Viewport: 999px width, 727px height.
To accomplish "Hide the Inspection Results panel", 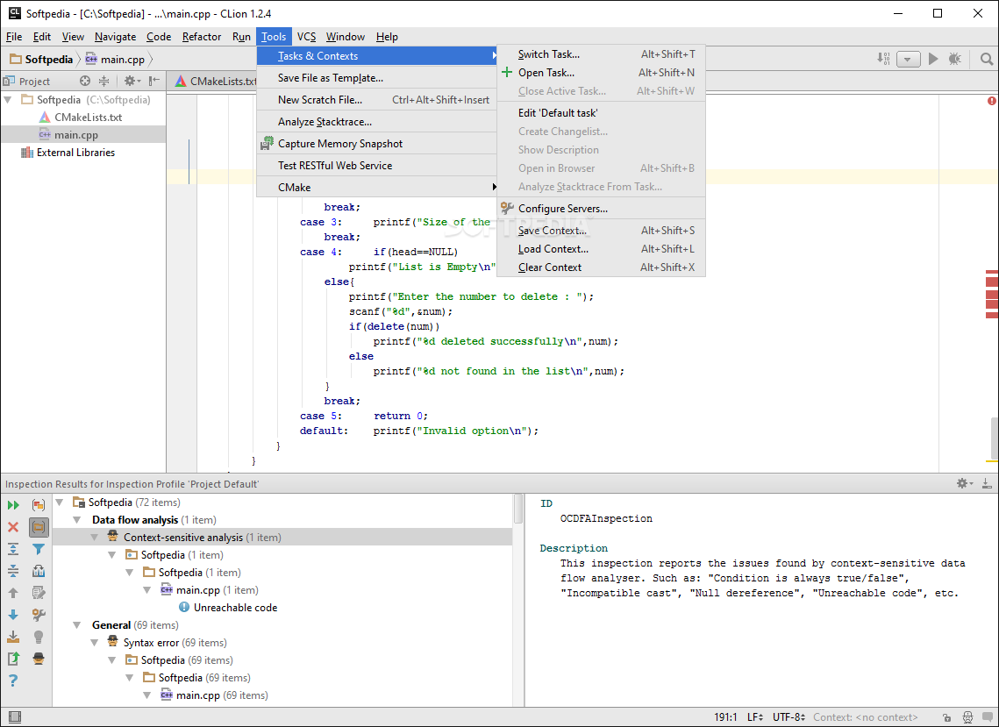I will pos(986,483).
